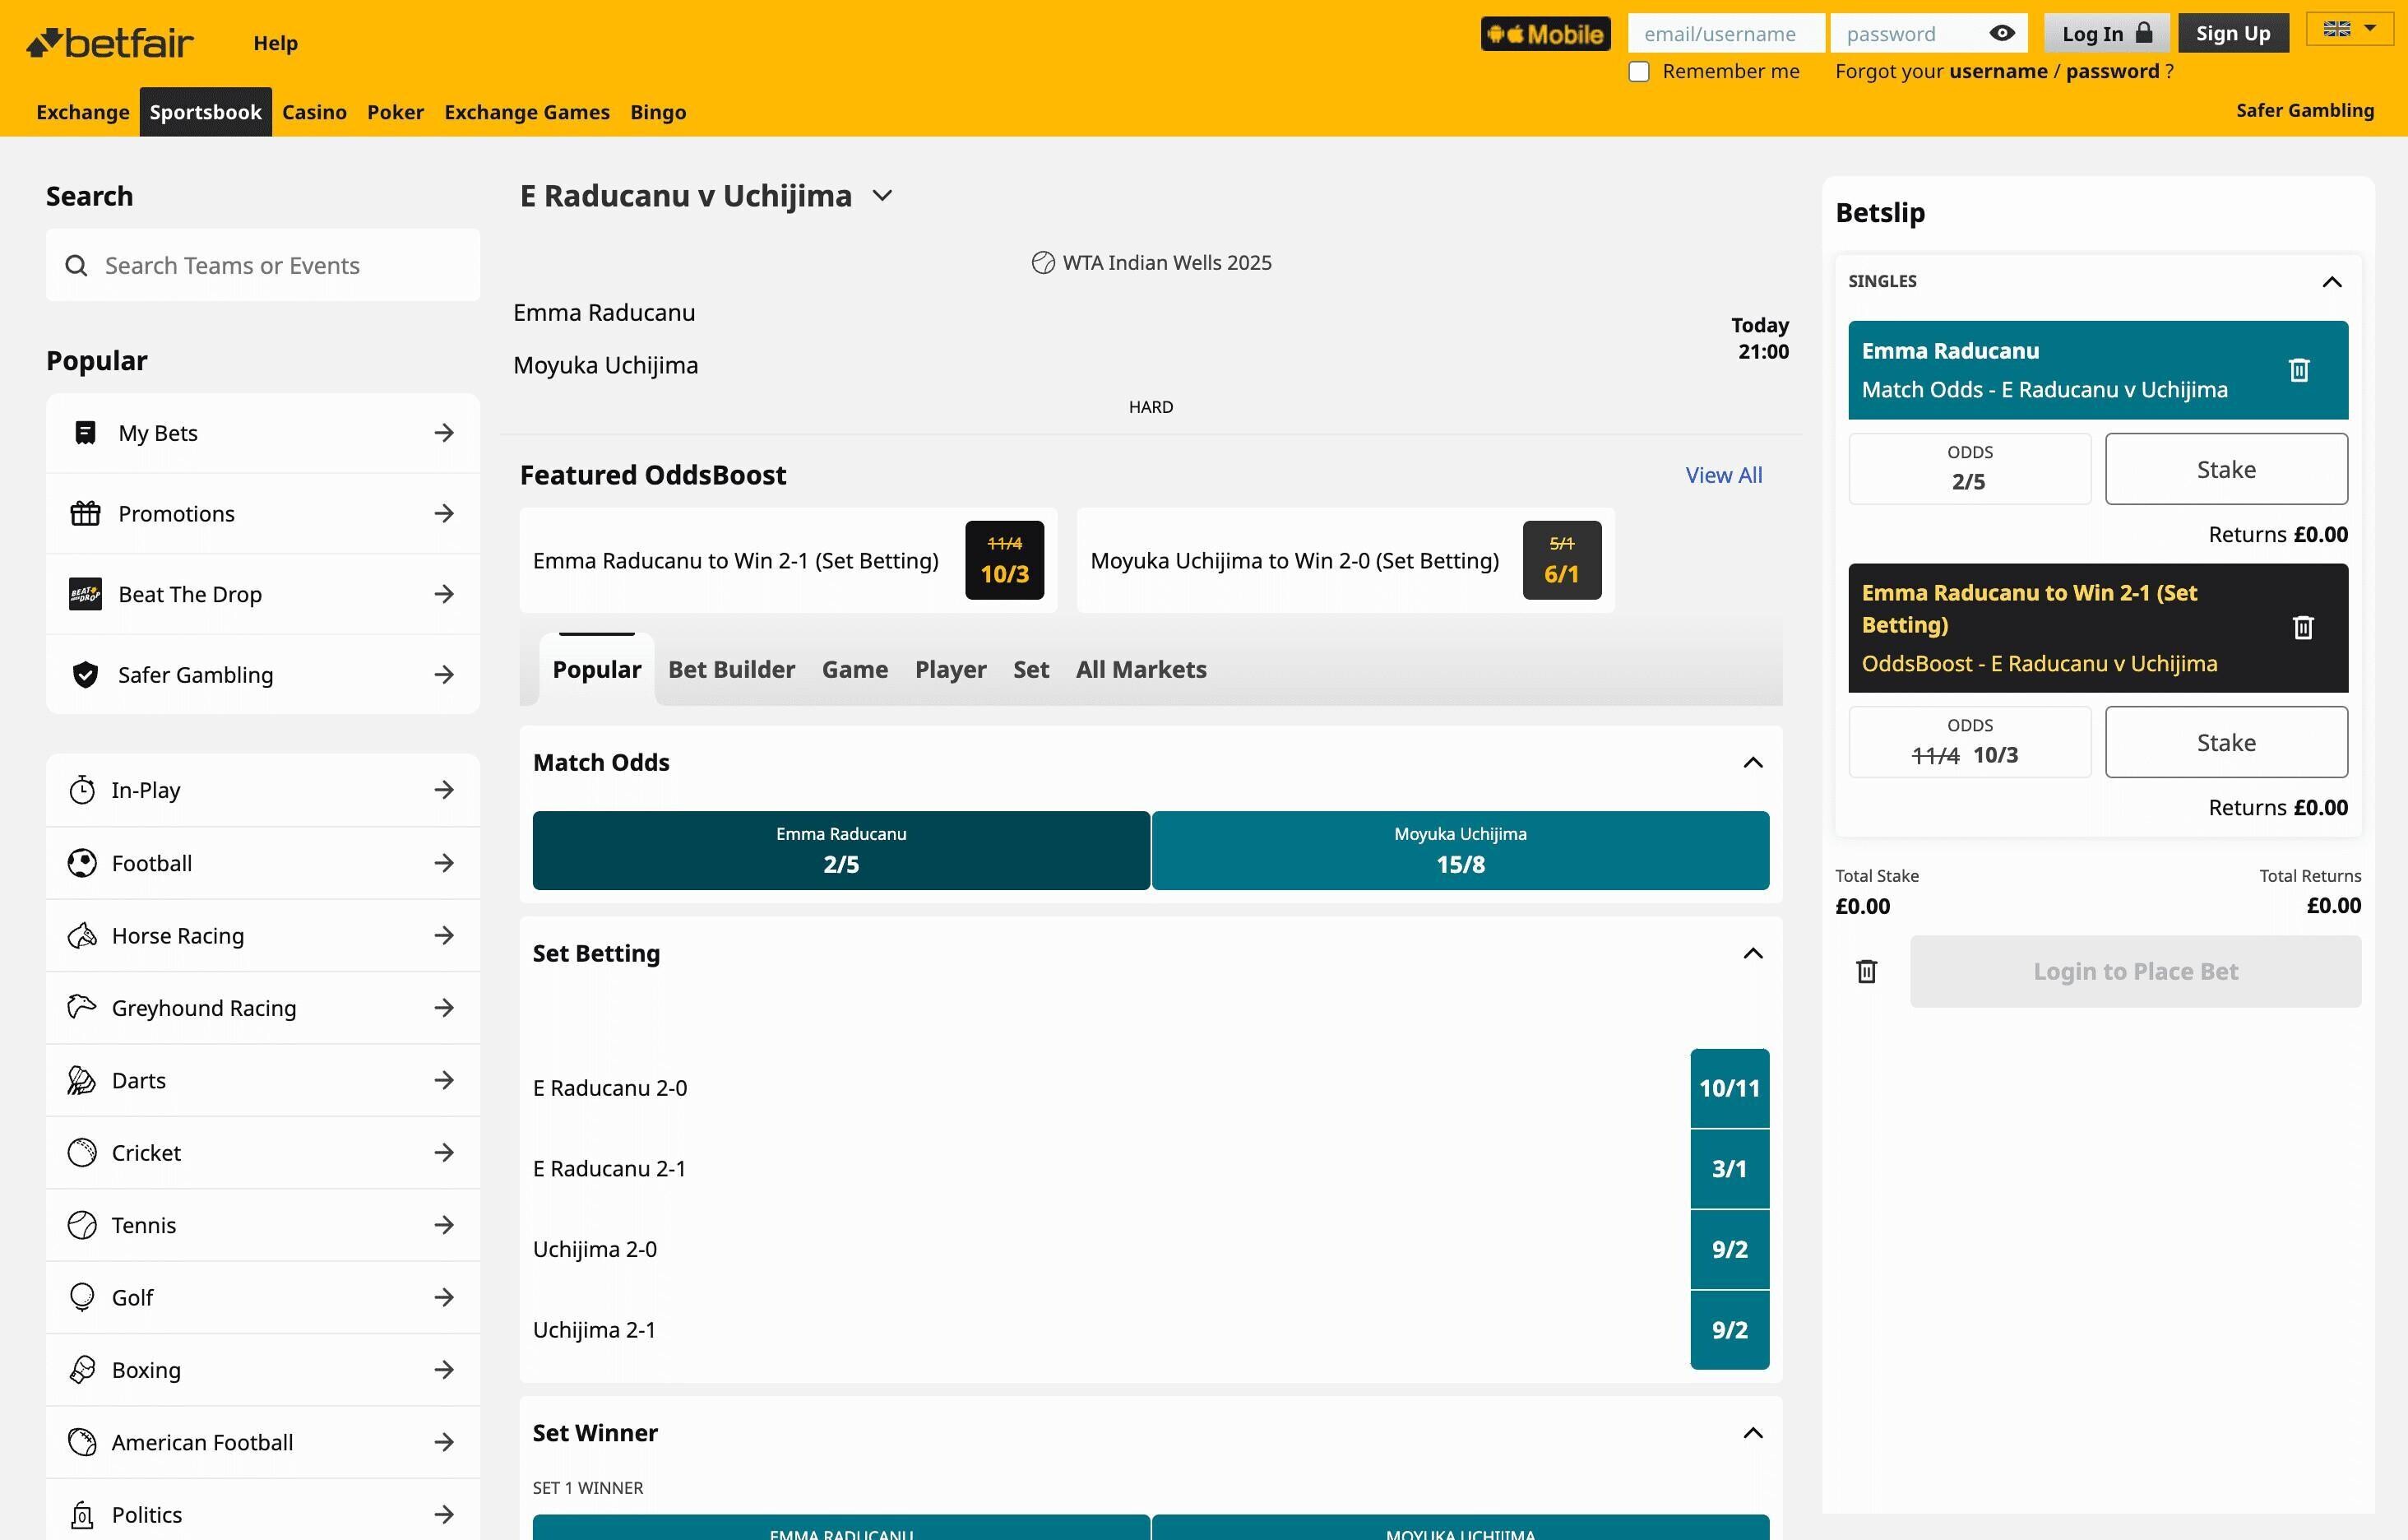2408x1540 pixels.
Task: Click Stake field for Match Odds bet
Action: [x=2226, y=469]
